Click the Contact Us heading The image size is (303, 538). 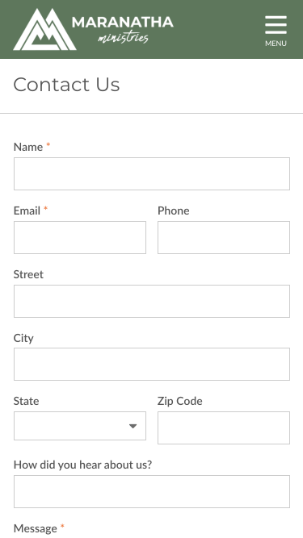click(x=66, y=85)
